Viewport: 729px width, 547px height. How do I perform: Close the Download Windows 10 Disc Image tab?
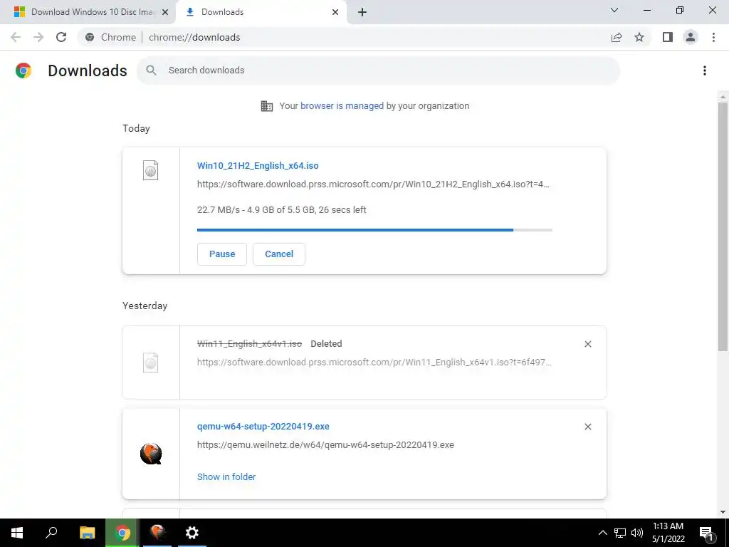click(x=165, y=12)
